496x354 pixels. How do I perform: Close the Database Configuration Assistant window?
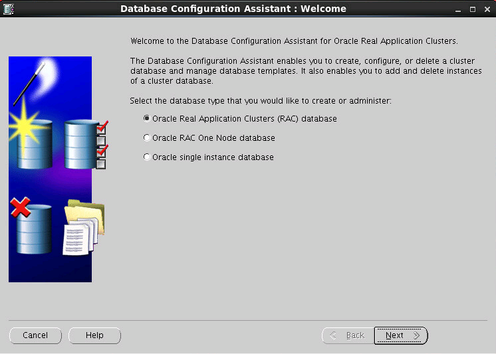pyautogui.click(x=487, y=9)
